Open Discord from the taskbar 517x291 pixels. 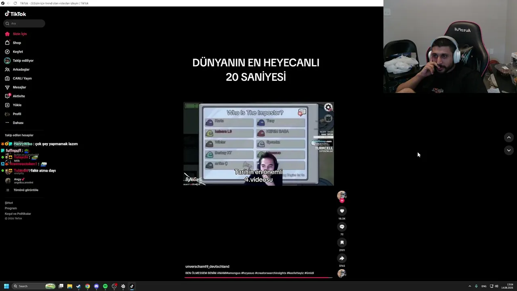(96, 286)
